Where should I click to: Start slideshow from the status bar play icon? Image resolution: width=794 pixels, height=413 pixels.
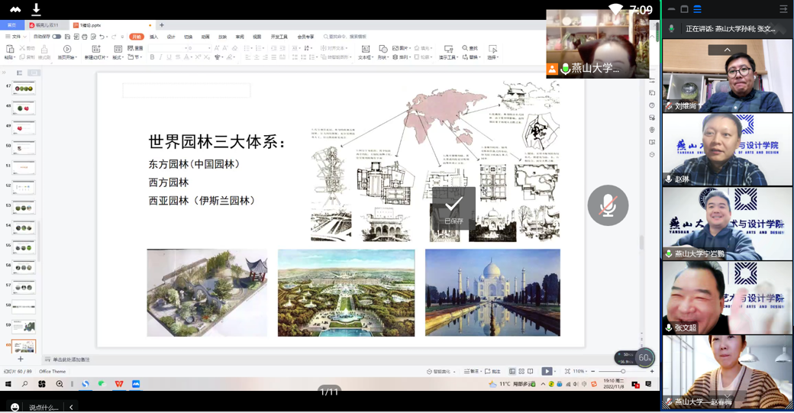[x=547, y=371]
